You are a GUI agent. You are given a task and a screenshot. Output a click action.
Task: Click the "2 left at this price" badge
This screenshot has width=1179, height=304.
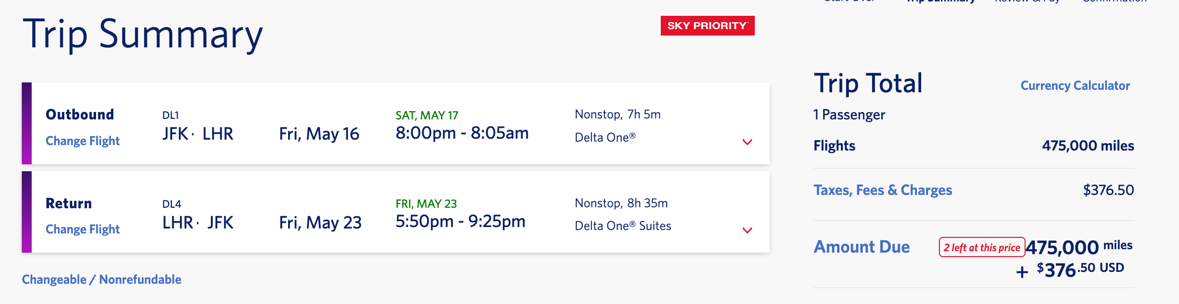982,247
